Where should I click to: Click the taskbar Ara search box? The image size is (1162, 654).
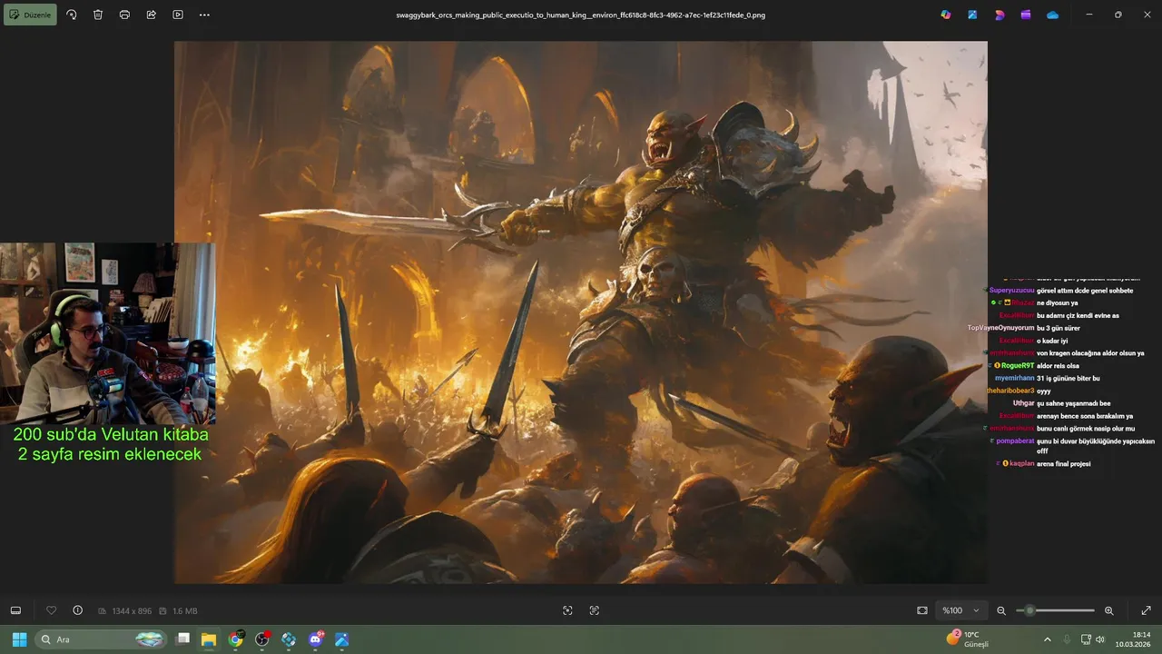tap(100, 639)
